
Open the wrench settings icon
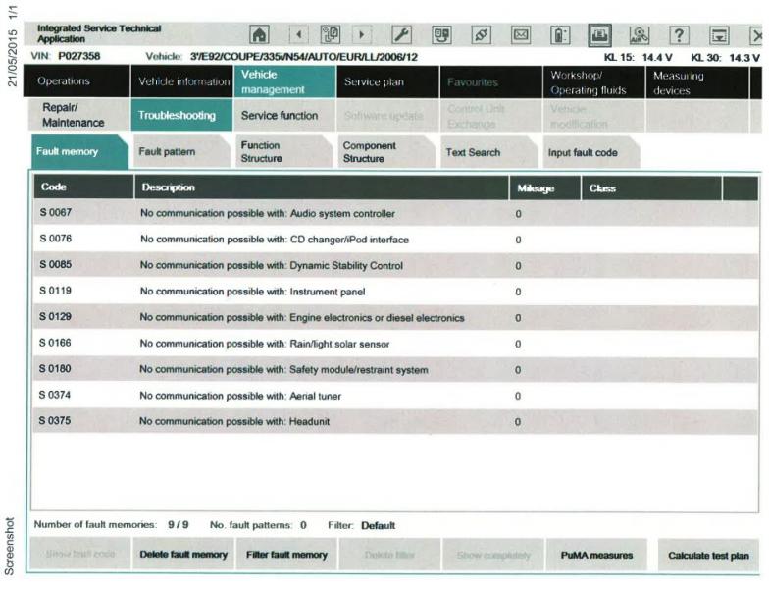[x=401, y=36]
